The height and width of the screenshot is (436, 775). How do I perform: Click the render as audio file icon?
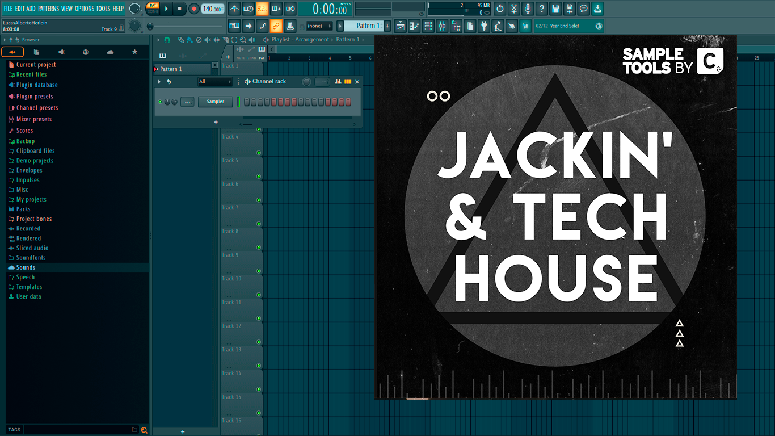tap(570, 9)
